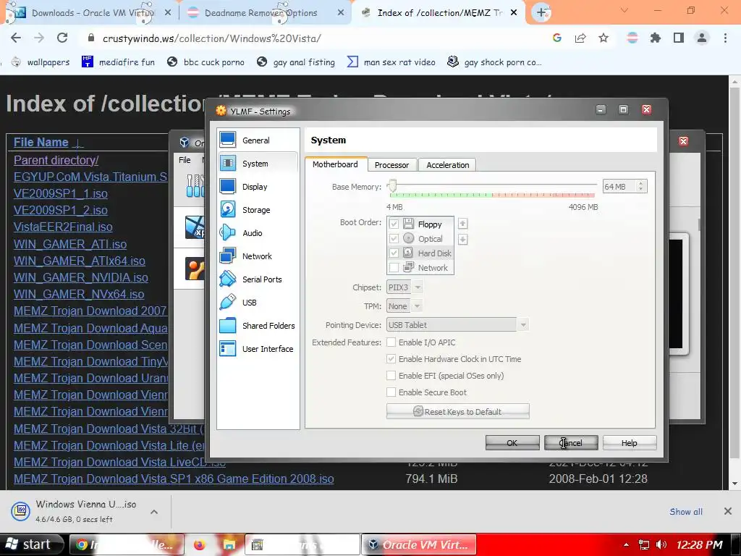Open the volume icon in system tray

661,544
